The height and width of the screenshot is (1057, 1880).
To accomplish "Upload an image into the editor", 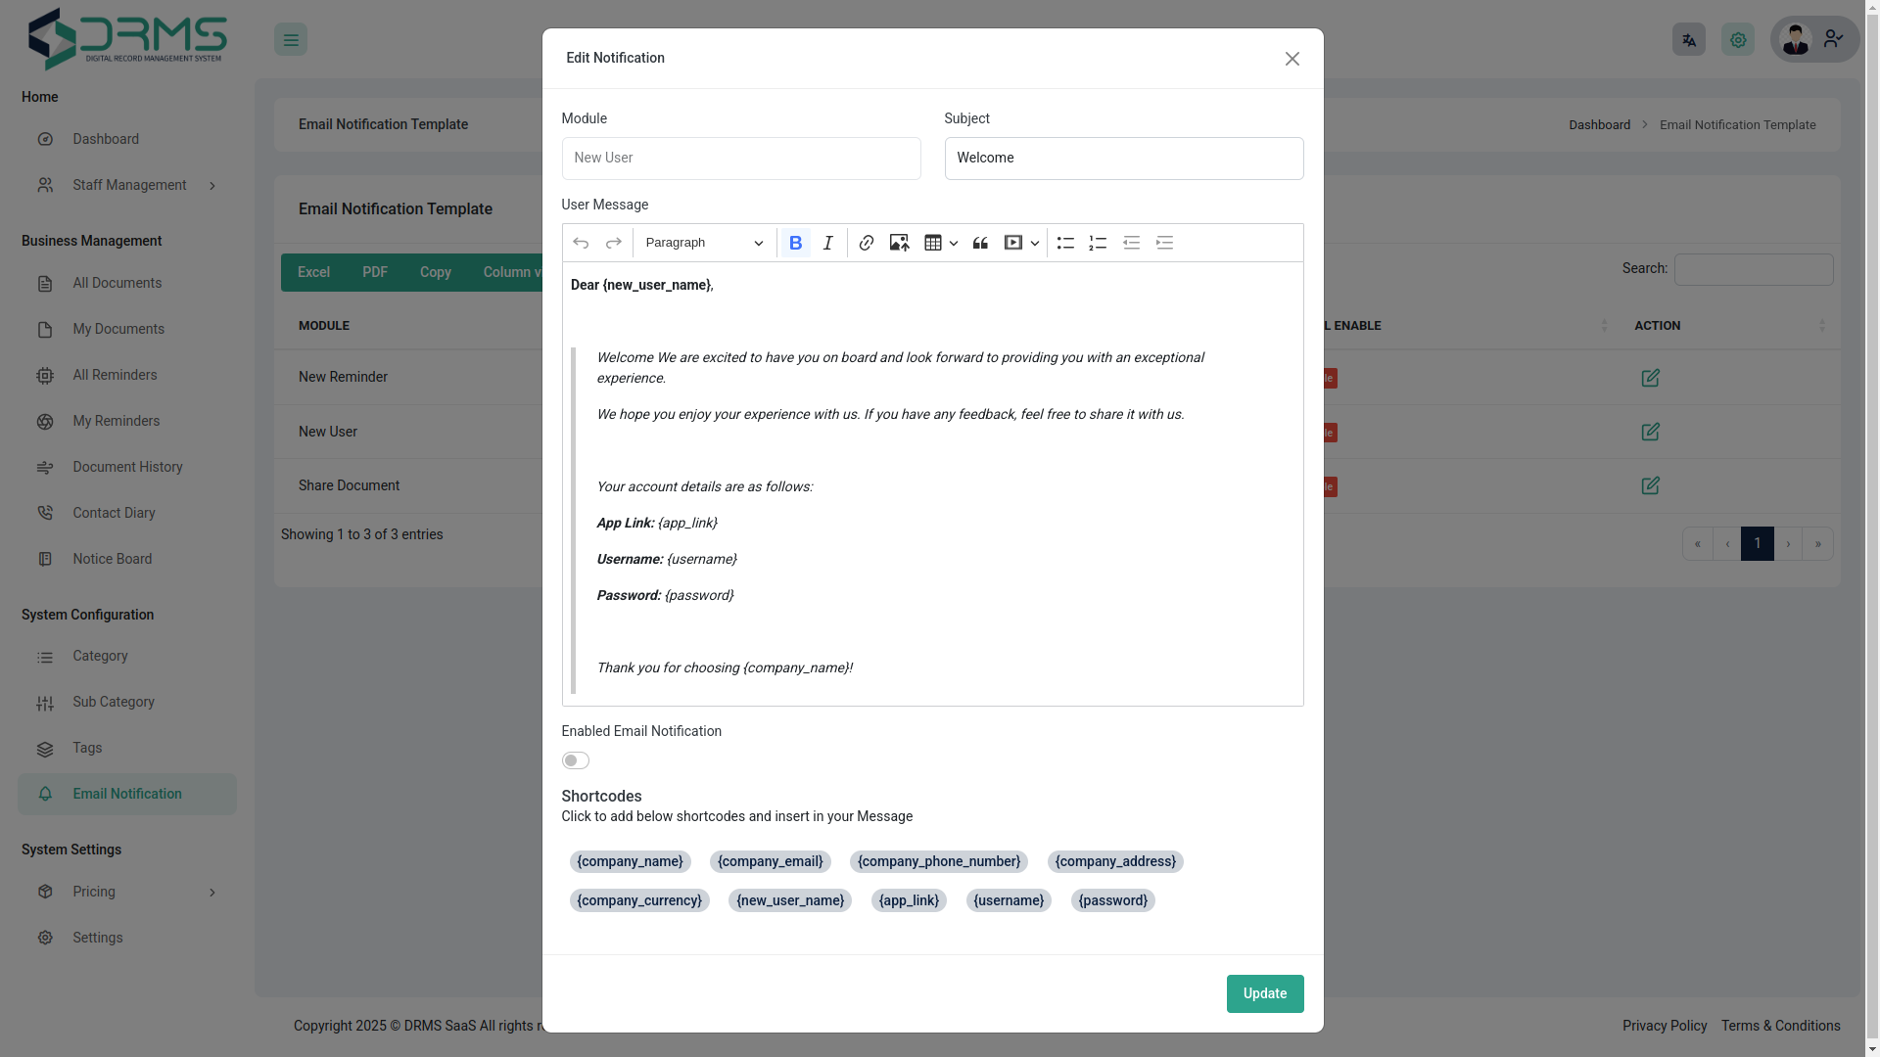I will (898, 243).
